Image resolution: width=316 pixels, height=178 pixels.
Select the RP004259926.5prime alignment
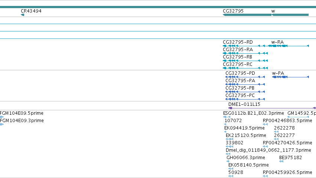(265, 176)
